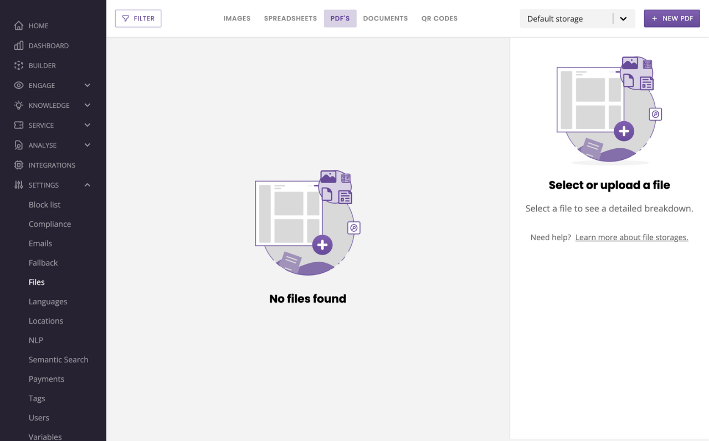Viewport: 709px width, 441px height.
Task: Collapse the Settings menu chevron
Action: [x=87, y=185]
